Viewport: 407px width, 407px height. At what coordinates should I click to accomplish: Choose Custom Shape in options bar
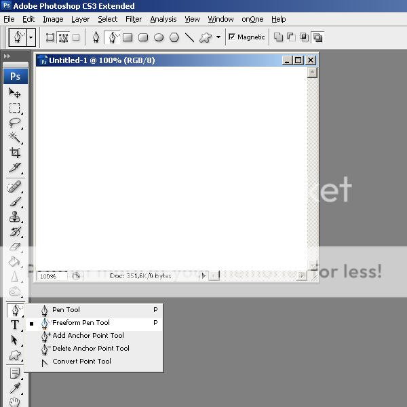[x=206, y=37]
